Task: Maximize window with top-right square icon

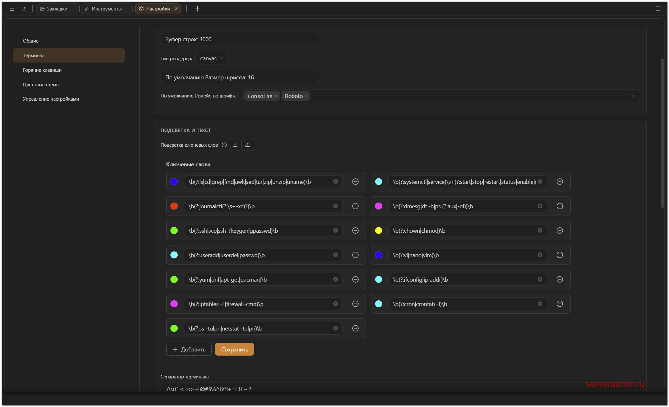Action: 658,9
